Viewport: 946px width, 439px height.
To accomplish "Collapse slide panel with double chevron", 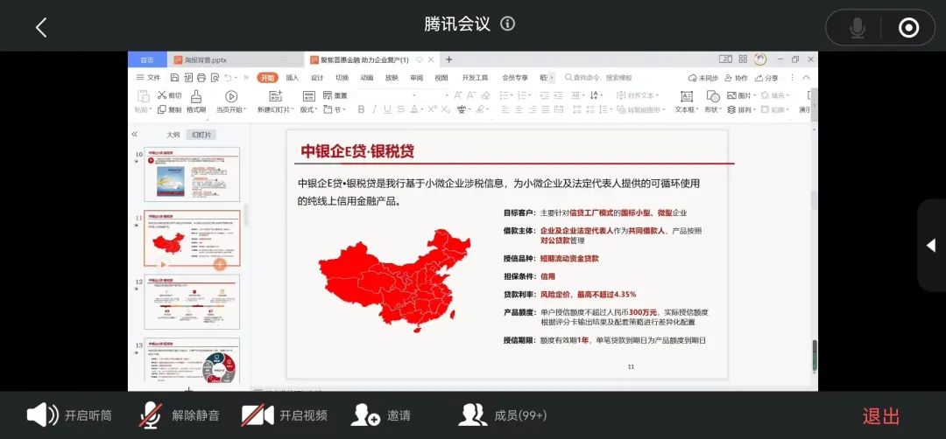I will [x=135, y=135].
